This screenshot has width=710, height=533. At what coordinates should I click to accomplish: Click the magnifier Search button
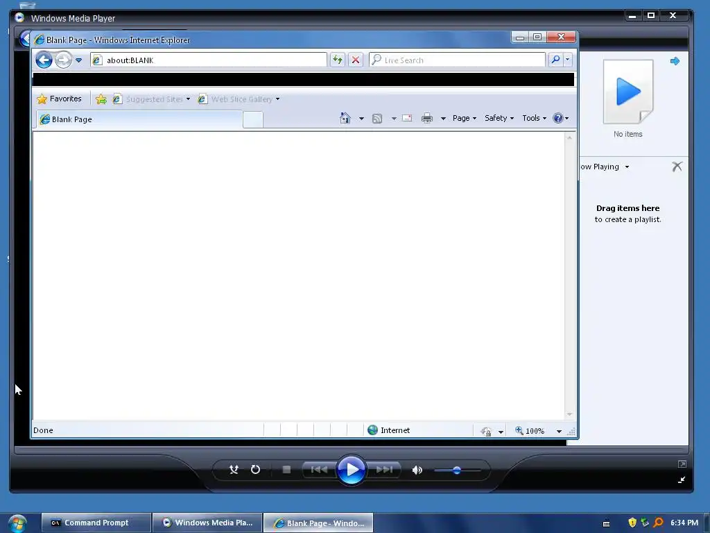coord(555,60)
